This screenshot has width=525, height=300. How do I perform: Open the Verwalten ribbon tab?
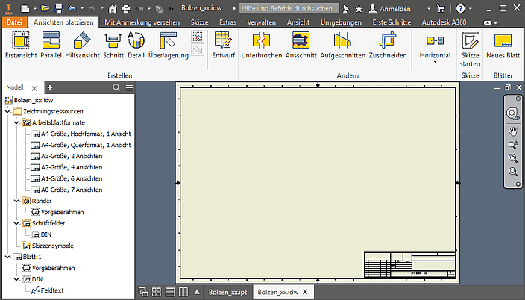[x=261, y=22]
